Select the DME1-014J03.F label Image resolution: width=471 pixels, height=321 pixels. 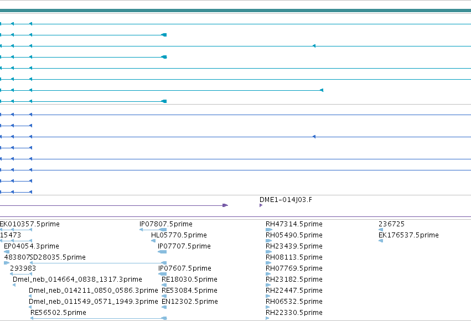[286, 200]
